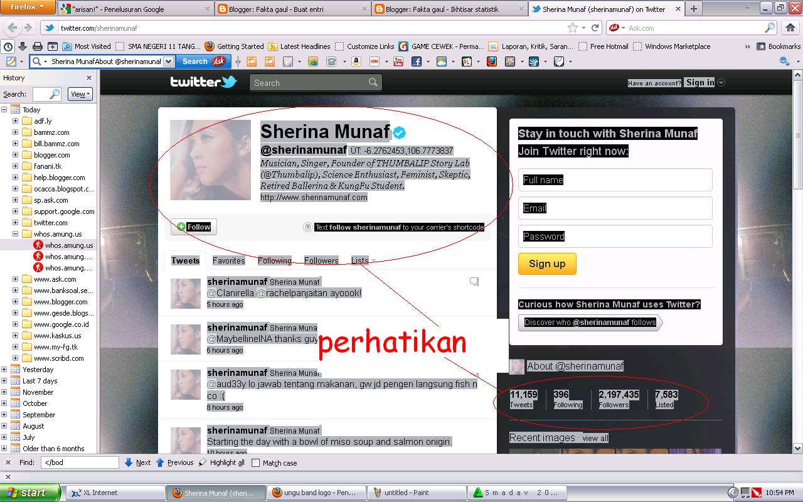Click the weather icon in Ask toolbar
This screenshot has height=502, width=803.
tap(442, 61)
